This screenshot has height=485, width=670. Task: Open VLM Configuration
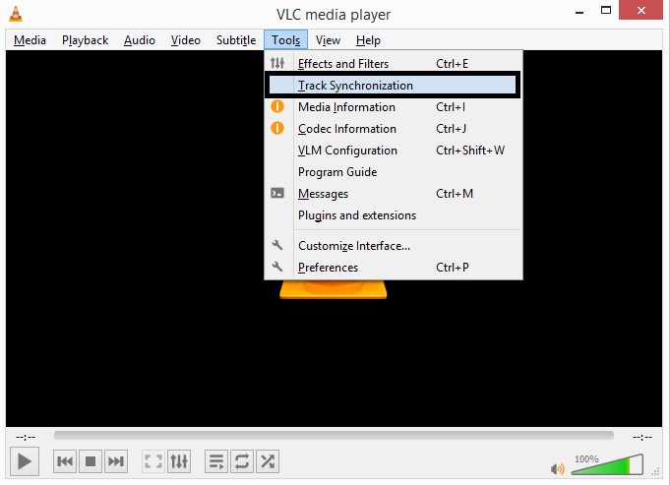click(394, 151)
